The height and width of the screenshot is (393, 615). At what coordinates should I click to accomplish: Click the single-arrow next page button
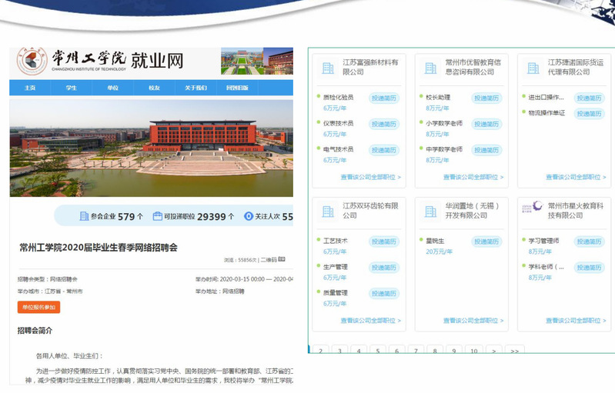494,350
